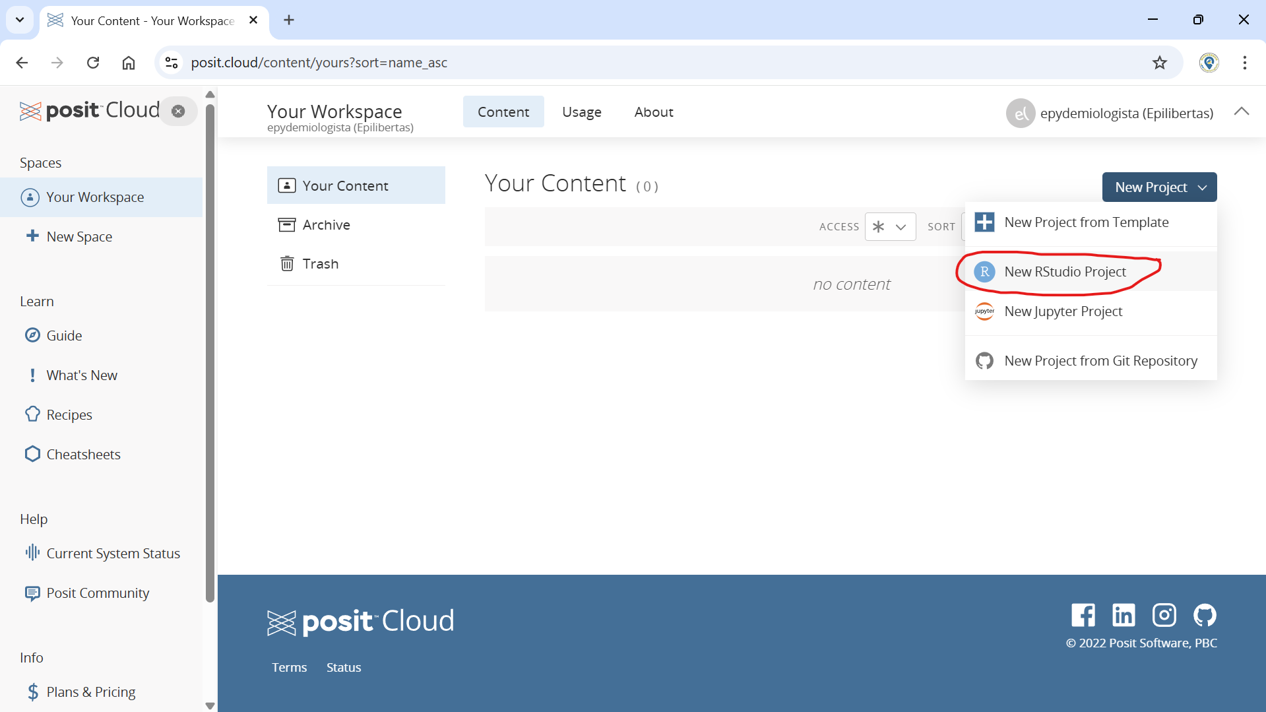The image size is (1266, 712).
Task: Open the LinkedIn icon link
Action: (1124, 615)
